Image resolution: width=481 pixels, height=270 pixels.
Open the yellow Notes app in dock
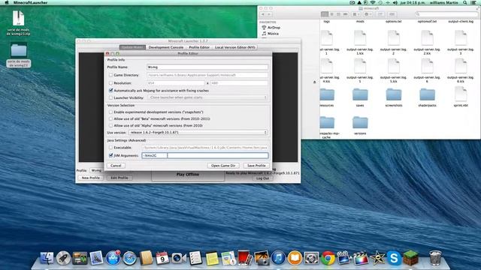pyautogui.click(x=212, y=258)
